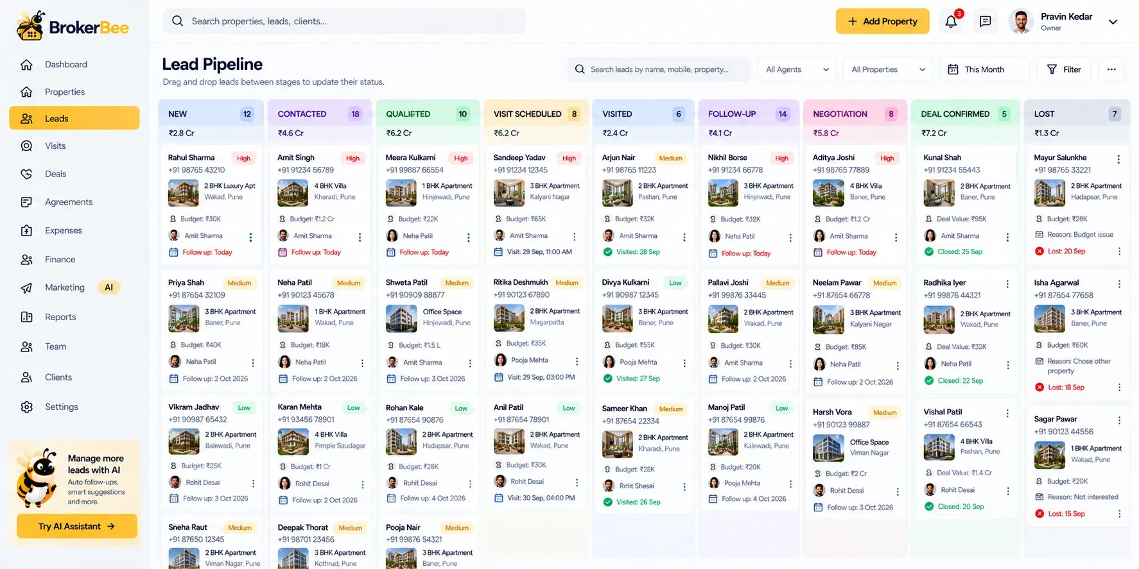Image resolution: width=1139 pixels, height=569 pixels.
Task: Open the more options ellipsis beside Filter
Action: coord(1111,69)
